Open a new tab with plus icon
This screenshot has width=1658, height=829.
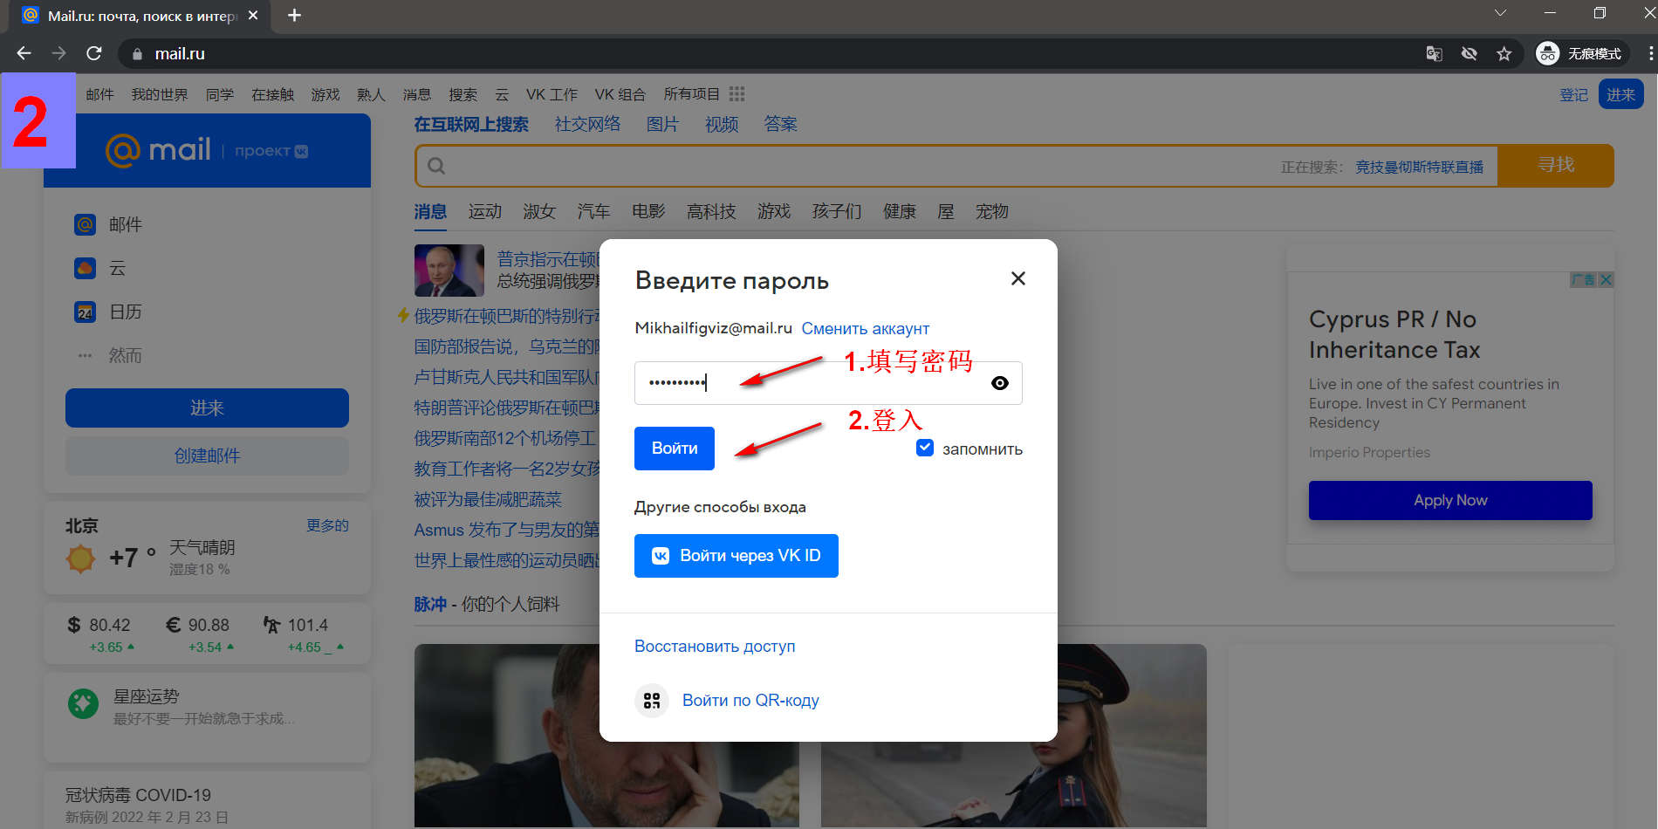click(294, 16)
